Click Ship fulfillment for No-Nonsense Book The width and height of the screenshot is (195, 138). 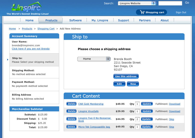click(x=171, y=119)
